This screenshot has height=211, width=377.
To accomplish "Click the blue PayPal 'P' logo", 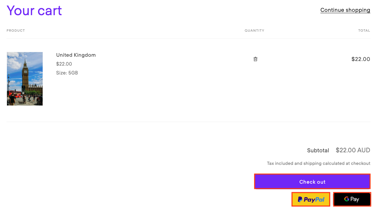I will (x=300, y=199).
